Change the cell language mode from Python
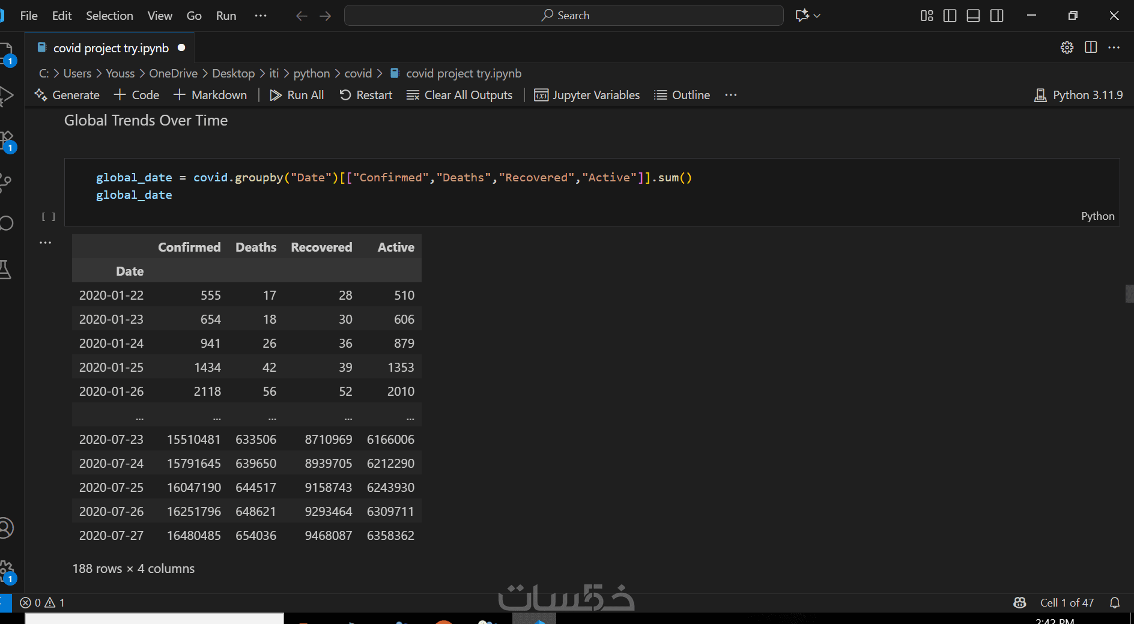Viewport: 1134px width, 624px height. 1097,216
